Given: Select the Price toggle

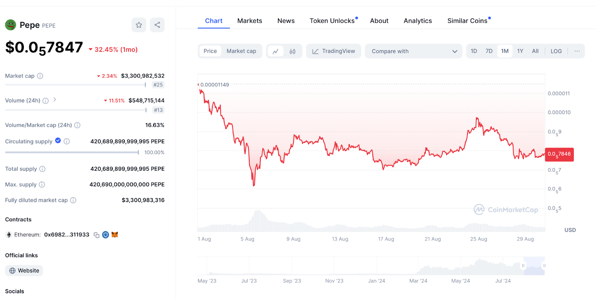Looking at the screenshot, I should click(x=210, y=51).
